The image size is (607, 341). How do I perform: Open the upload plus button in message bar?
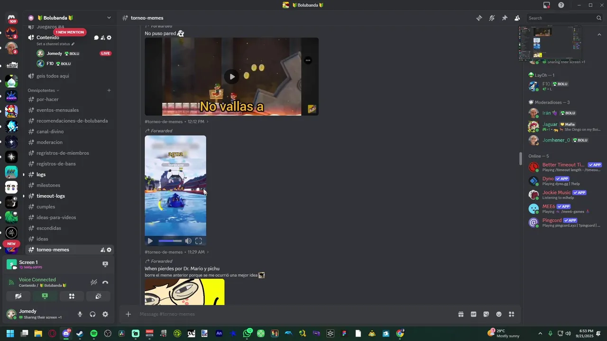point(128,314)
